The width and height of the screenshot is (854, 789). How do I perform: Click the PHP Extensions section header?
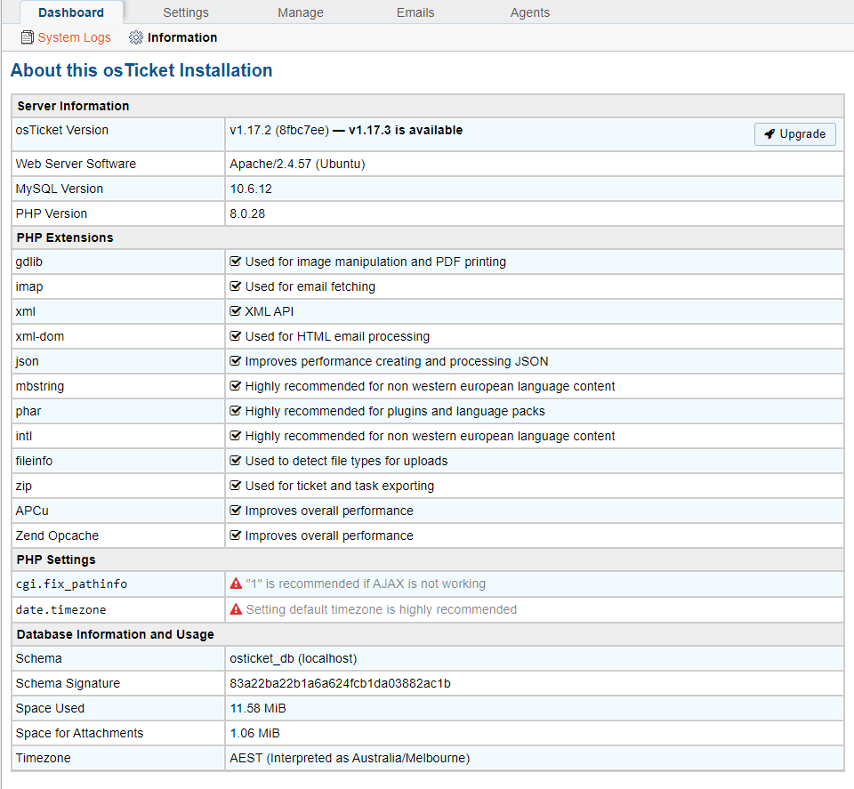point(428,238)
